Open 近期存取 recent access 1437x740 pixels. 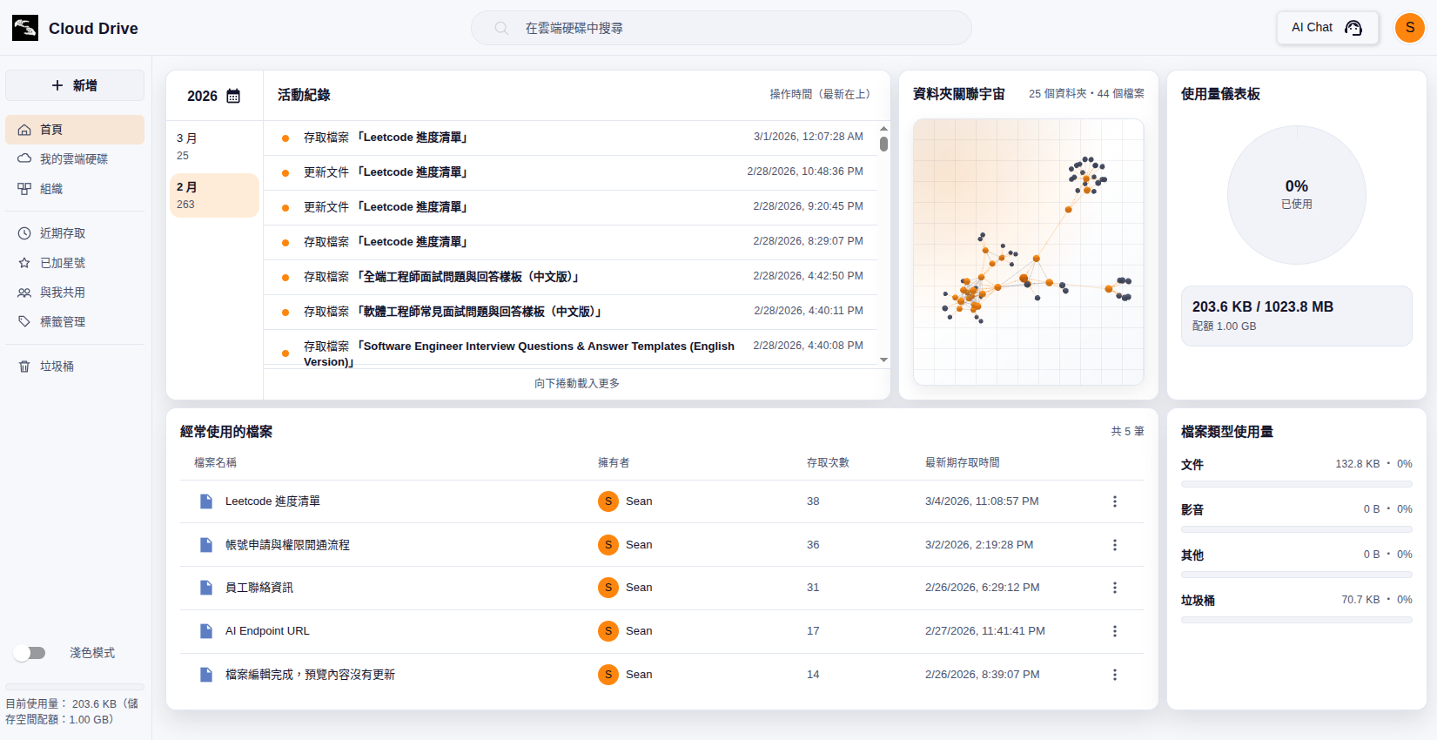(75, 233)
